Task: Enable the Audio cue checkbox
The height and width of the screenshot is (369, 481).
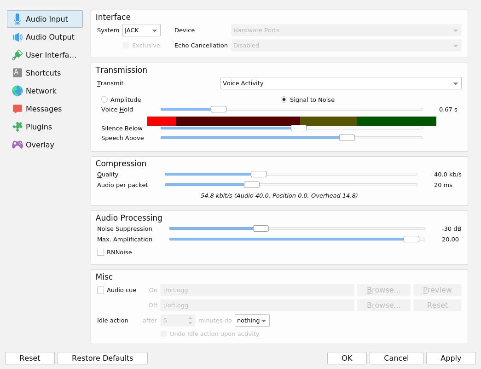Action: [101, 290]
